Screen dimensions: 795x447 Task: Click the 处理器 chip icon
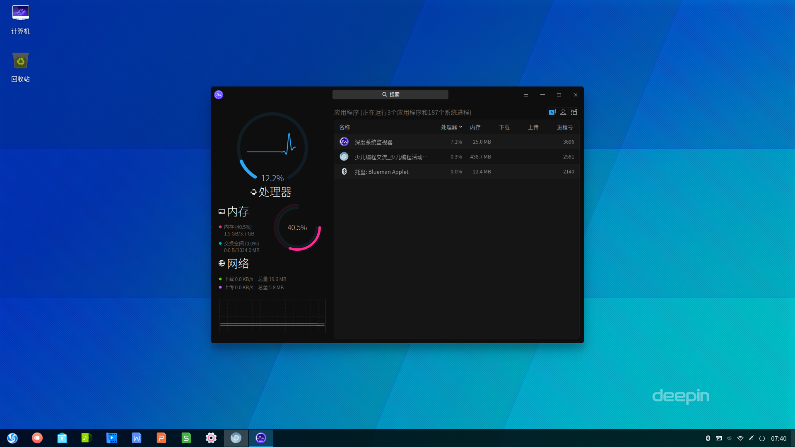(253, 192)
